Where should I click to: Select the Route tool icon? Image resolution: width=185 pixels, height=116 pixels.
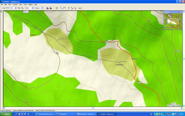[x=72, y=8]
